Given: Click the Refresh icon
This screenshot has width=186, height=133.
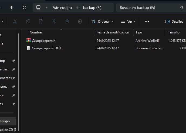Looking at the screenshot, I should (25, 8).
